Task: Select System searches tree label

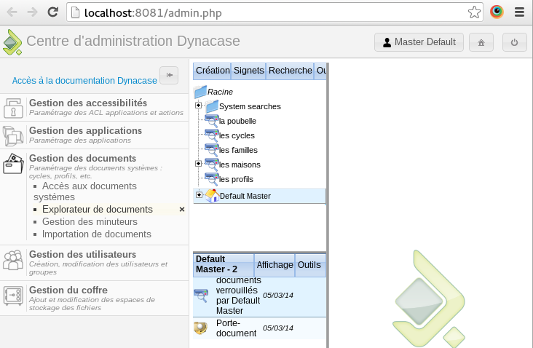Action: click(x=250, y=107)
